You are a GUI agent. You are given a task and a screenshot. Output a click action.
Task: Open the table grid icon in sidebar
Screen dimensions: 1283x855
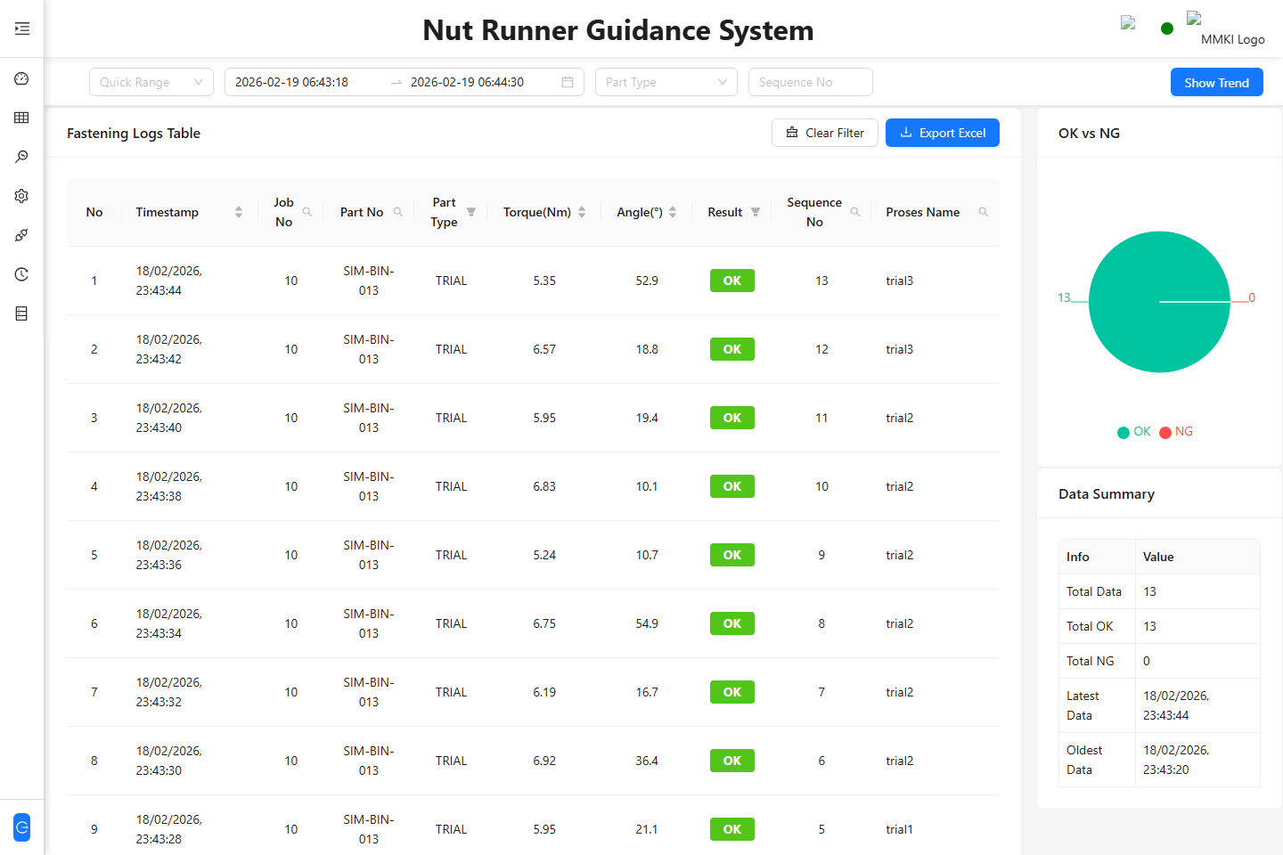22,118
